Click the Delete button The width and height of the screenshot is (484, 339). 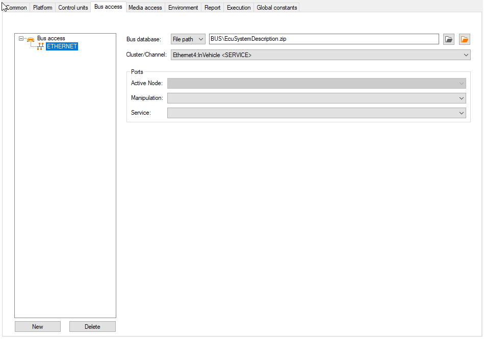[92, 326]
